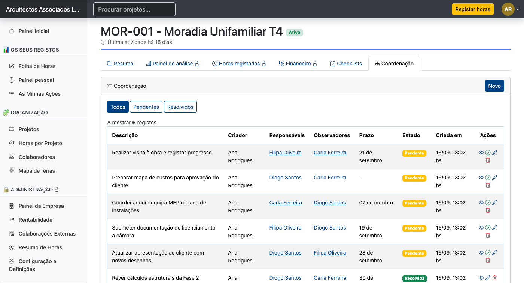Open the Resumo tab
524x283 pixels.
coord(120,64)
